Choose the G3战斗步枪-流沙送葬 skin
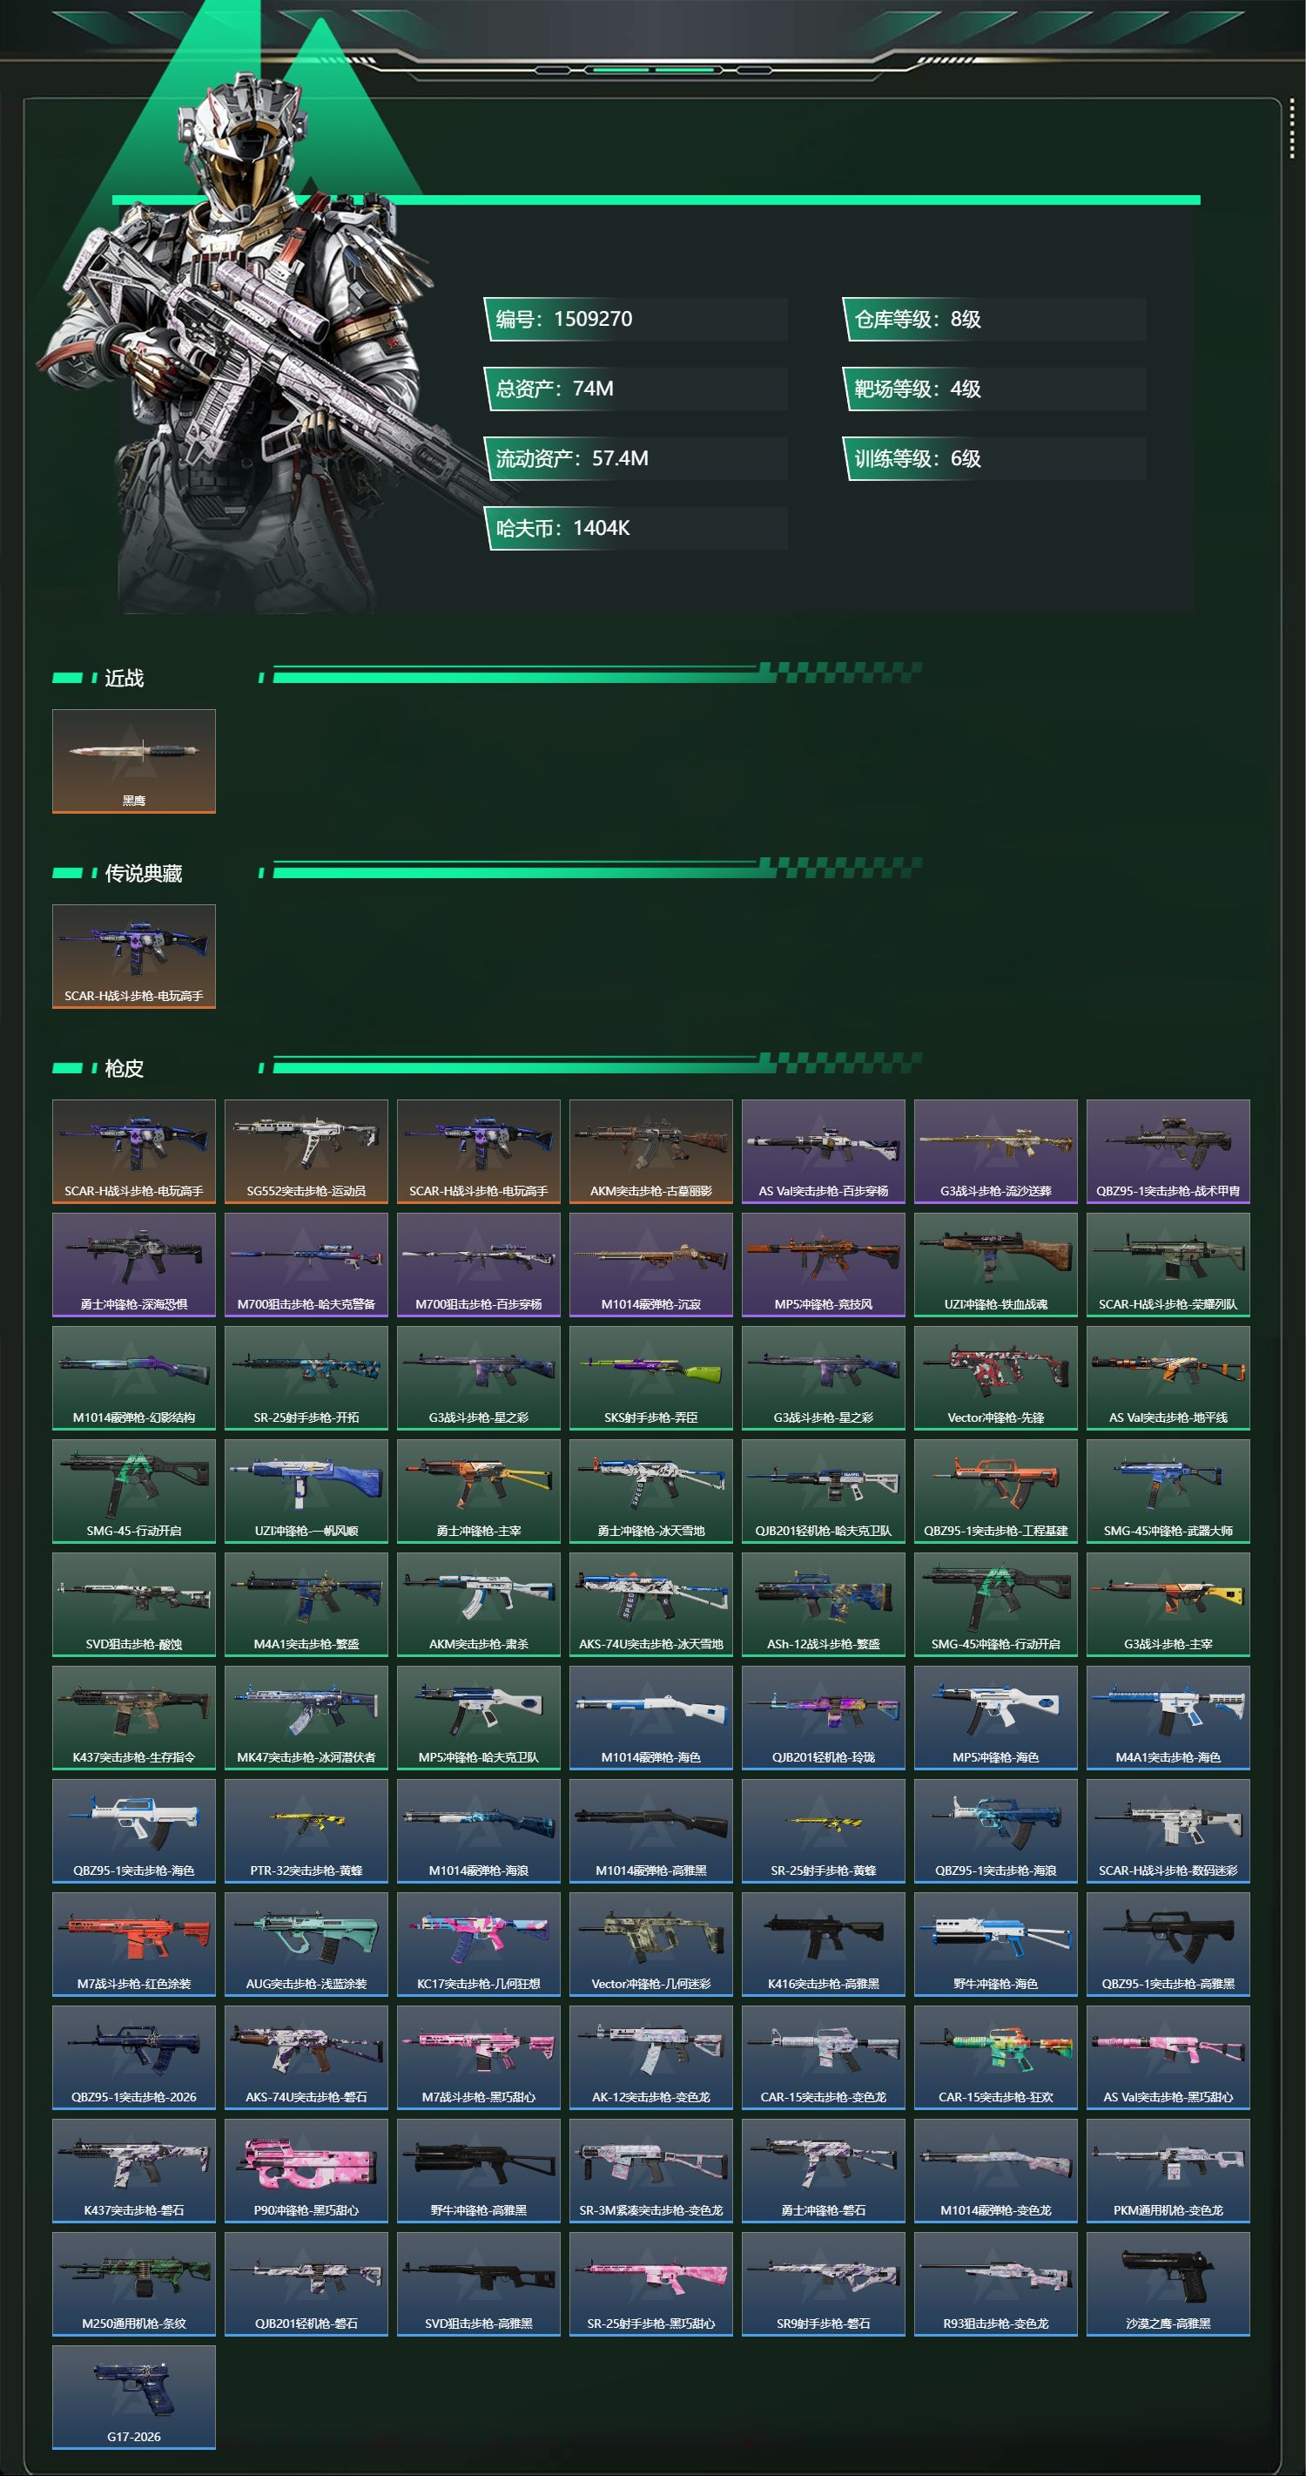 click(996, 1152)
